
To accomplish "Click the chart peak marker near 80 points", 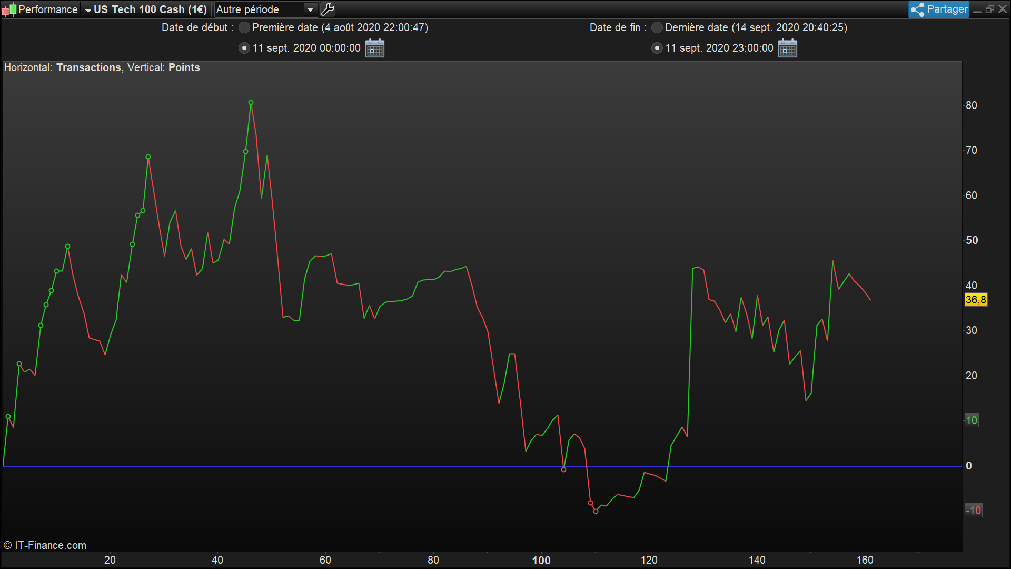I will coord(251,103).
